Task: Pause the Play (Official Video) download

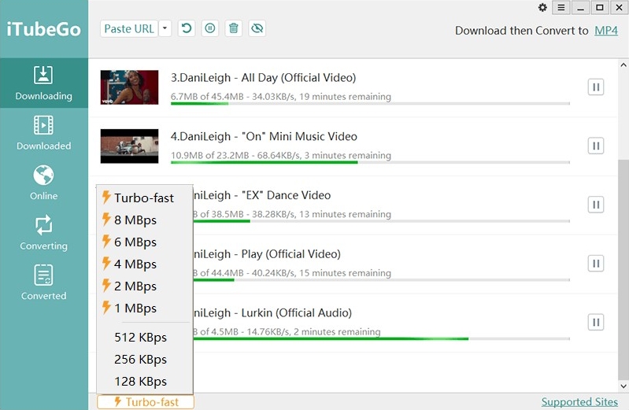Action: tap(596, 264)
